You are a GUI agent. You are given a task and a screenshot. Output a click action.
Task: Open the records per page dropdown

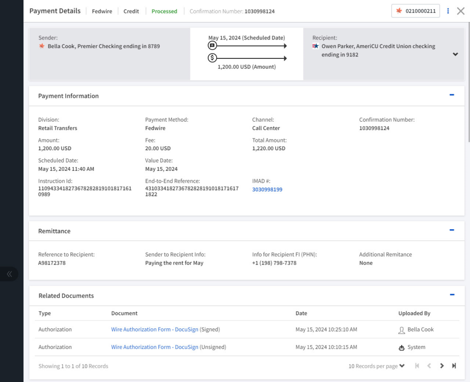(x=376, y=366)
